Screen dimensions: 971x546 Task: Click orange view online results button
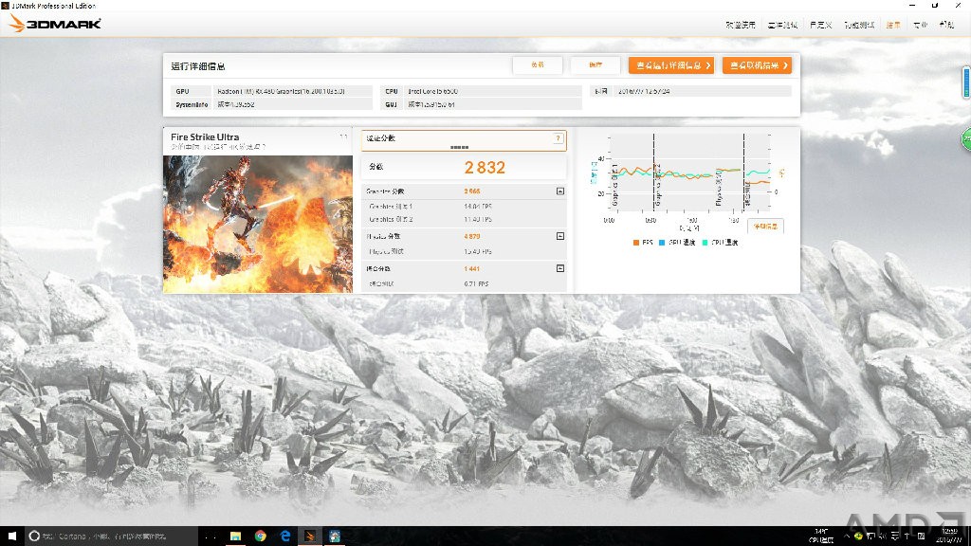pos(757,65)
